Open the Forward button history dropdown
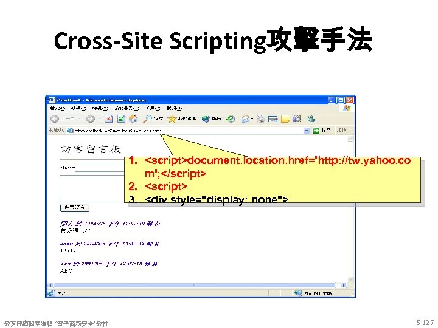This screenshot has height=328, width=438. [99, 119]
